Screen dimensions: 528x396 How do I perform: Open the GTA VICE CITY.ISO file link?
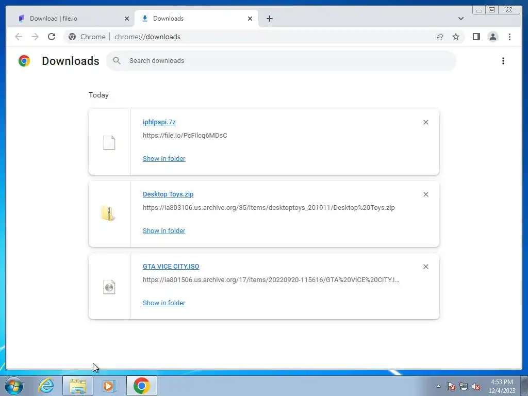[171, 267]
